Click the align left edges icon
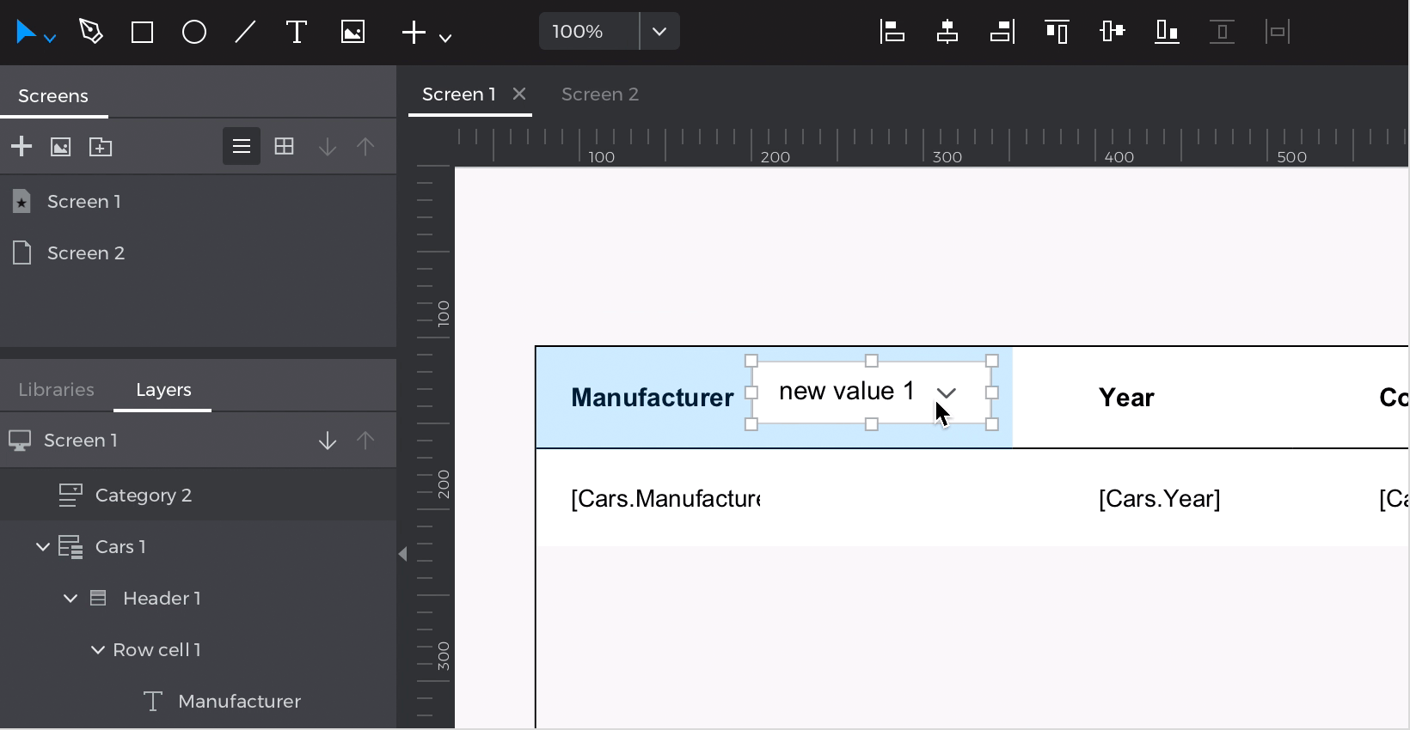The height and width of the screenshot is (730, 1410). 892,32
